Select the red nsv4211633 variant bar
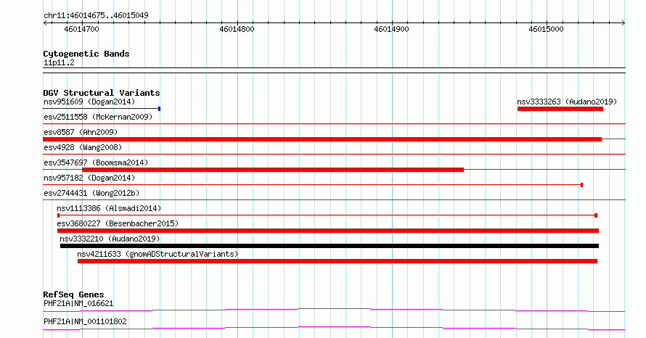The height and width of the screenshot is (338, 646). 338,261
